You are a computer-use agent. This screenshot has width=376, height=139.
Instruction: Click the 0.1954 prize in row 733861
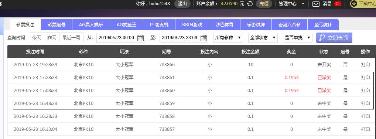pyautogui.click(x=291, y=78)
